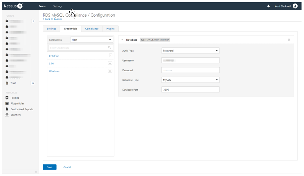Click the SSH infinity badge
Screen dimensions: 304x176
coord(110,63)
